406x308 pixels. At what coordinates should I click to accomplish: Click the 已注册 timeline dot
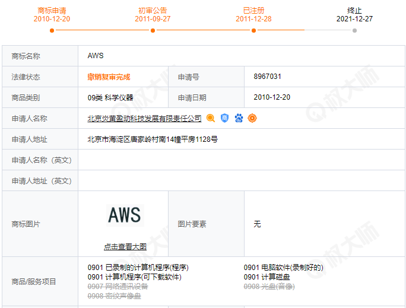(x=254, y=30)
